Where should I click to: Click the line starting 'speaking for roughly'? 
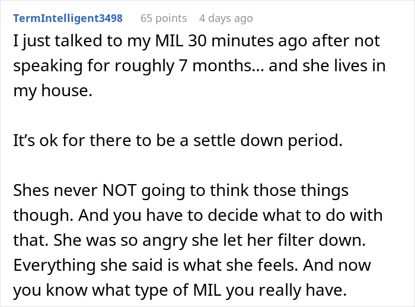point(199,66)
